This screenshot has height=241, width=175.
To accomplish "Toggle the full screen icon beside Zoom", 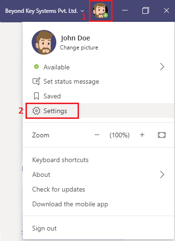I will [x=162, y=135].
